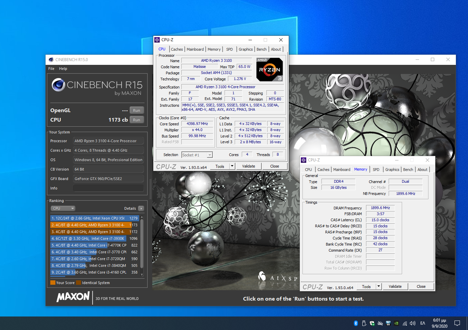Click the taskbar clock showing 9/9/2020
468x330 pixels.
(440, 323)
